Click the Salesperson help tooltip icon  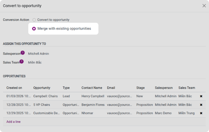22,52
